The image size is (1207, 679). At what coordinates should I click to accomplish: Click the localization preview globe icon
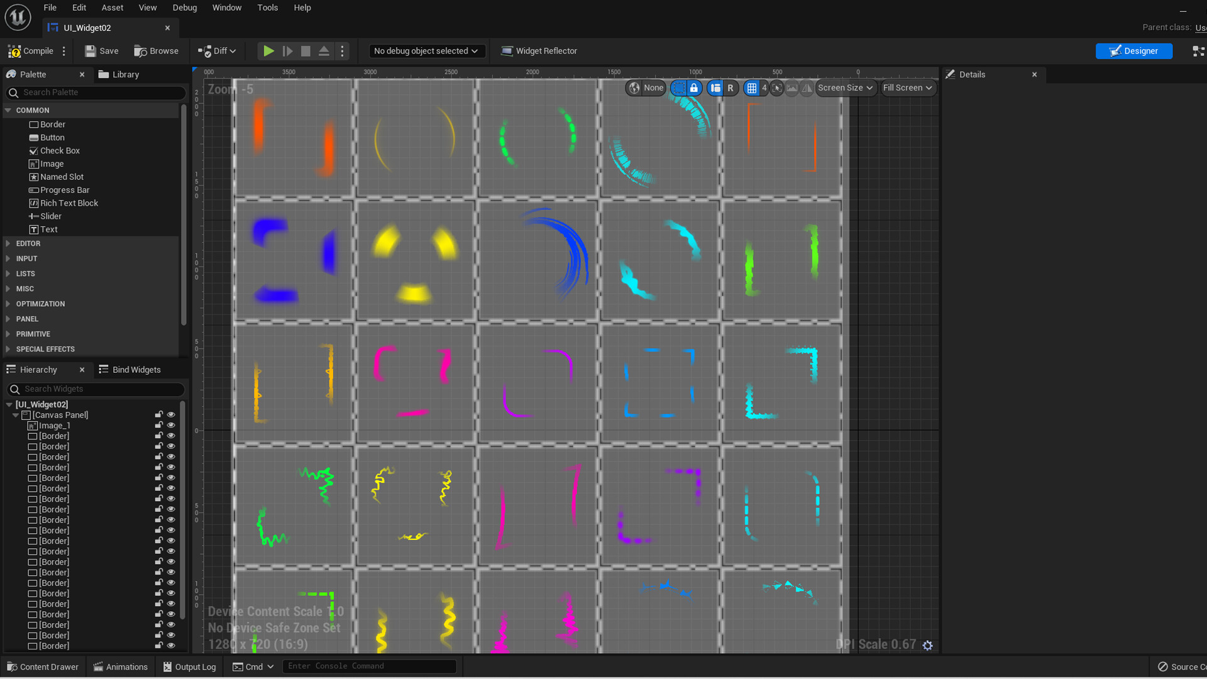click(x=634, y=88)
